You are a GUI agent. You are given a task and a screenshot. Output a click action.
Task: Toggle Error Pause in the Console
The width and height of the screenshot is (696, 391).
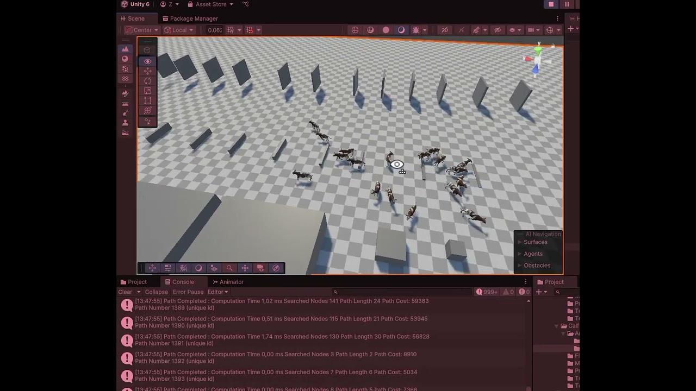point(188,292)
